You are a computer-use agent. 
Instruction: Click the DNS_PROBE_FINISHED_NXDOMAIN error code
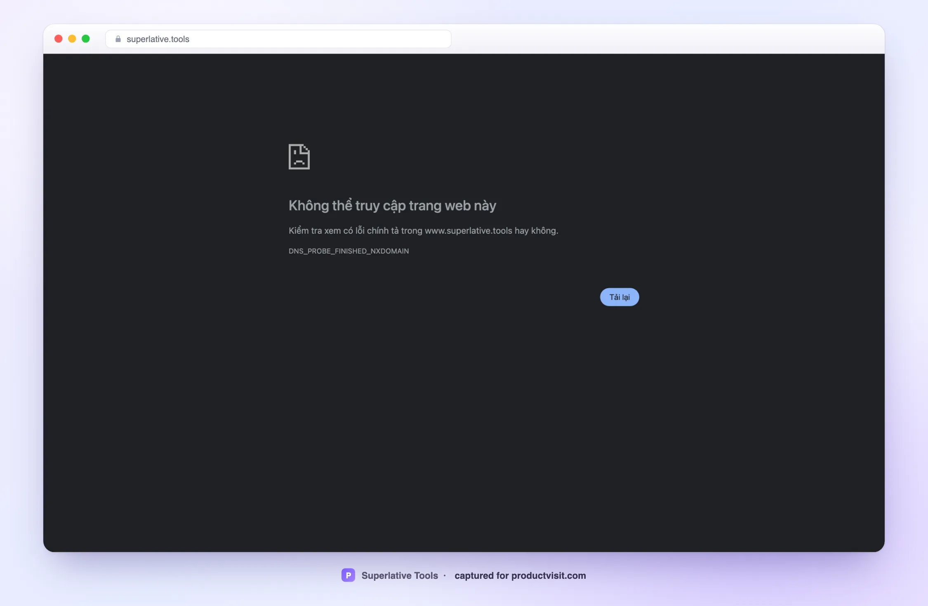(349, 251)
